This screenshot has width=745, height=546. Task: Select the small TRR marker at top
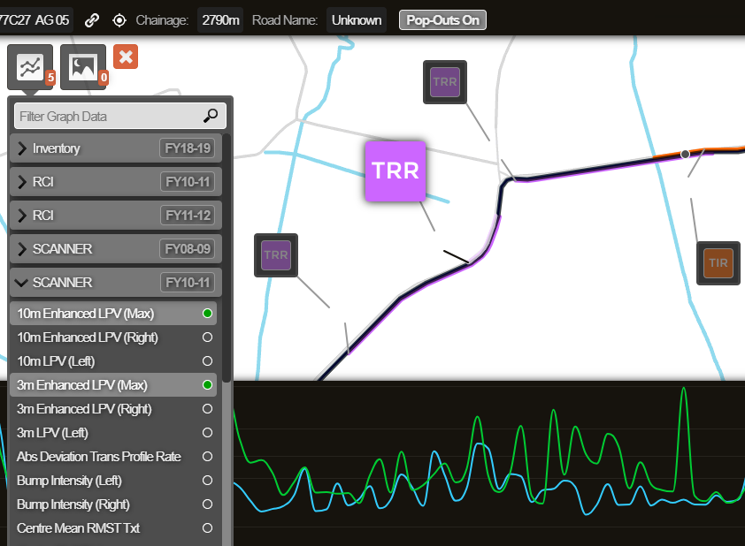click(444, 82)
